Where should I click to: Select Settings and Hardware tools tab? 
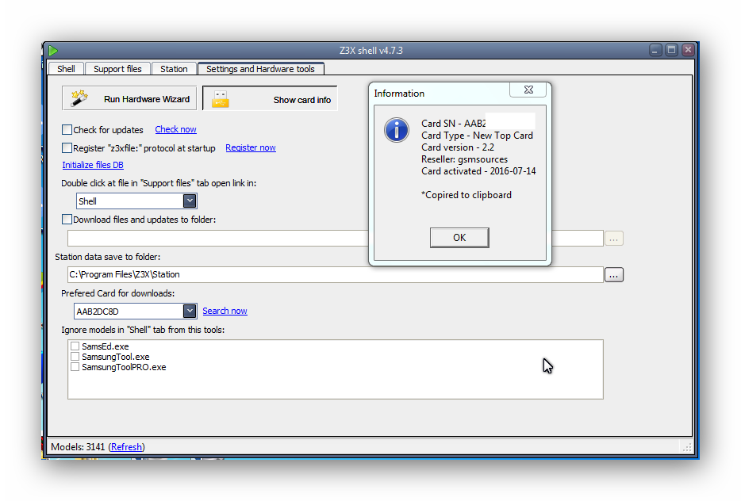(x=260, y=69)
